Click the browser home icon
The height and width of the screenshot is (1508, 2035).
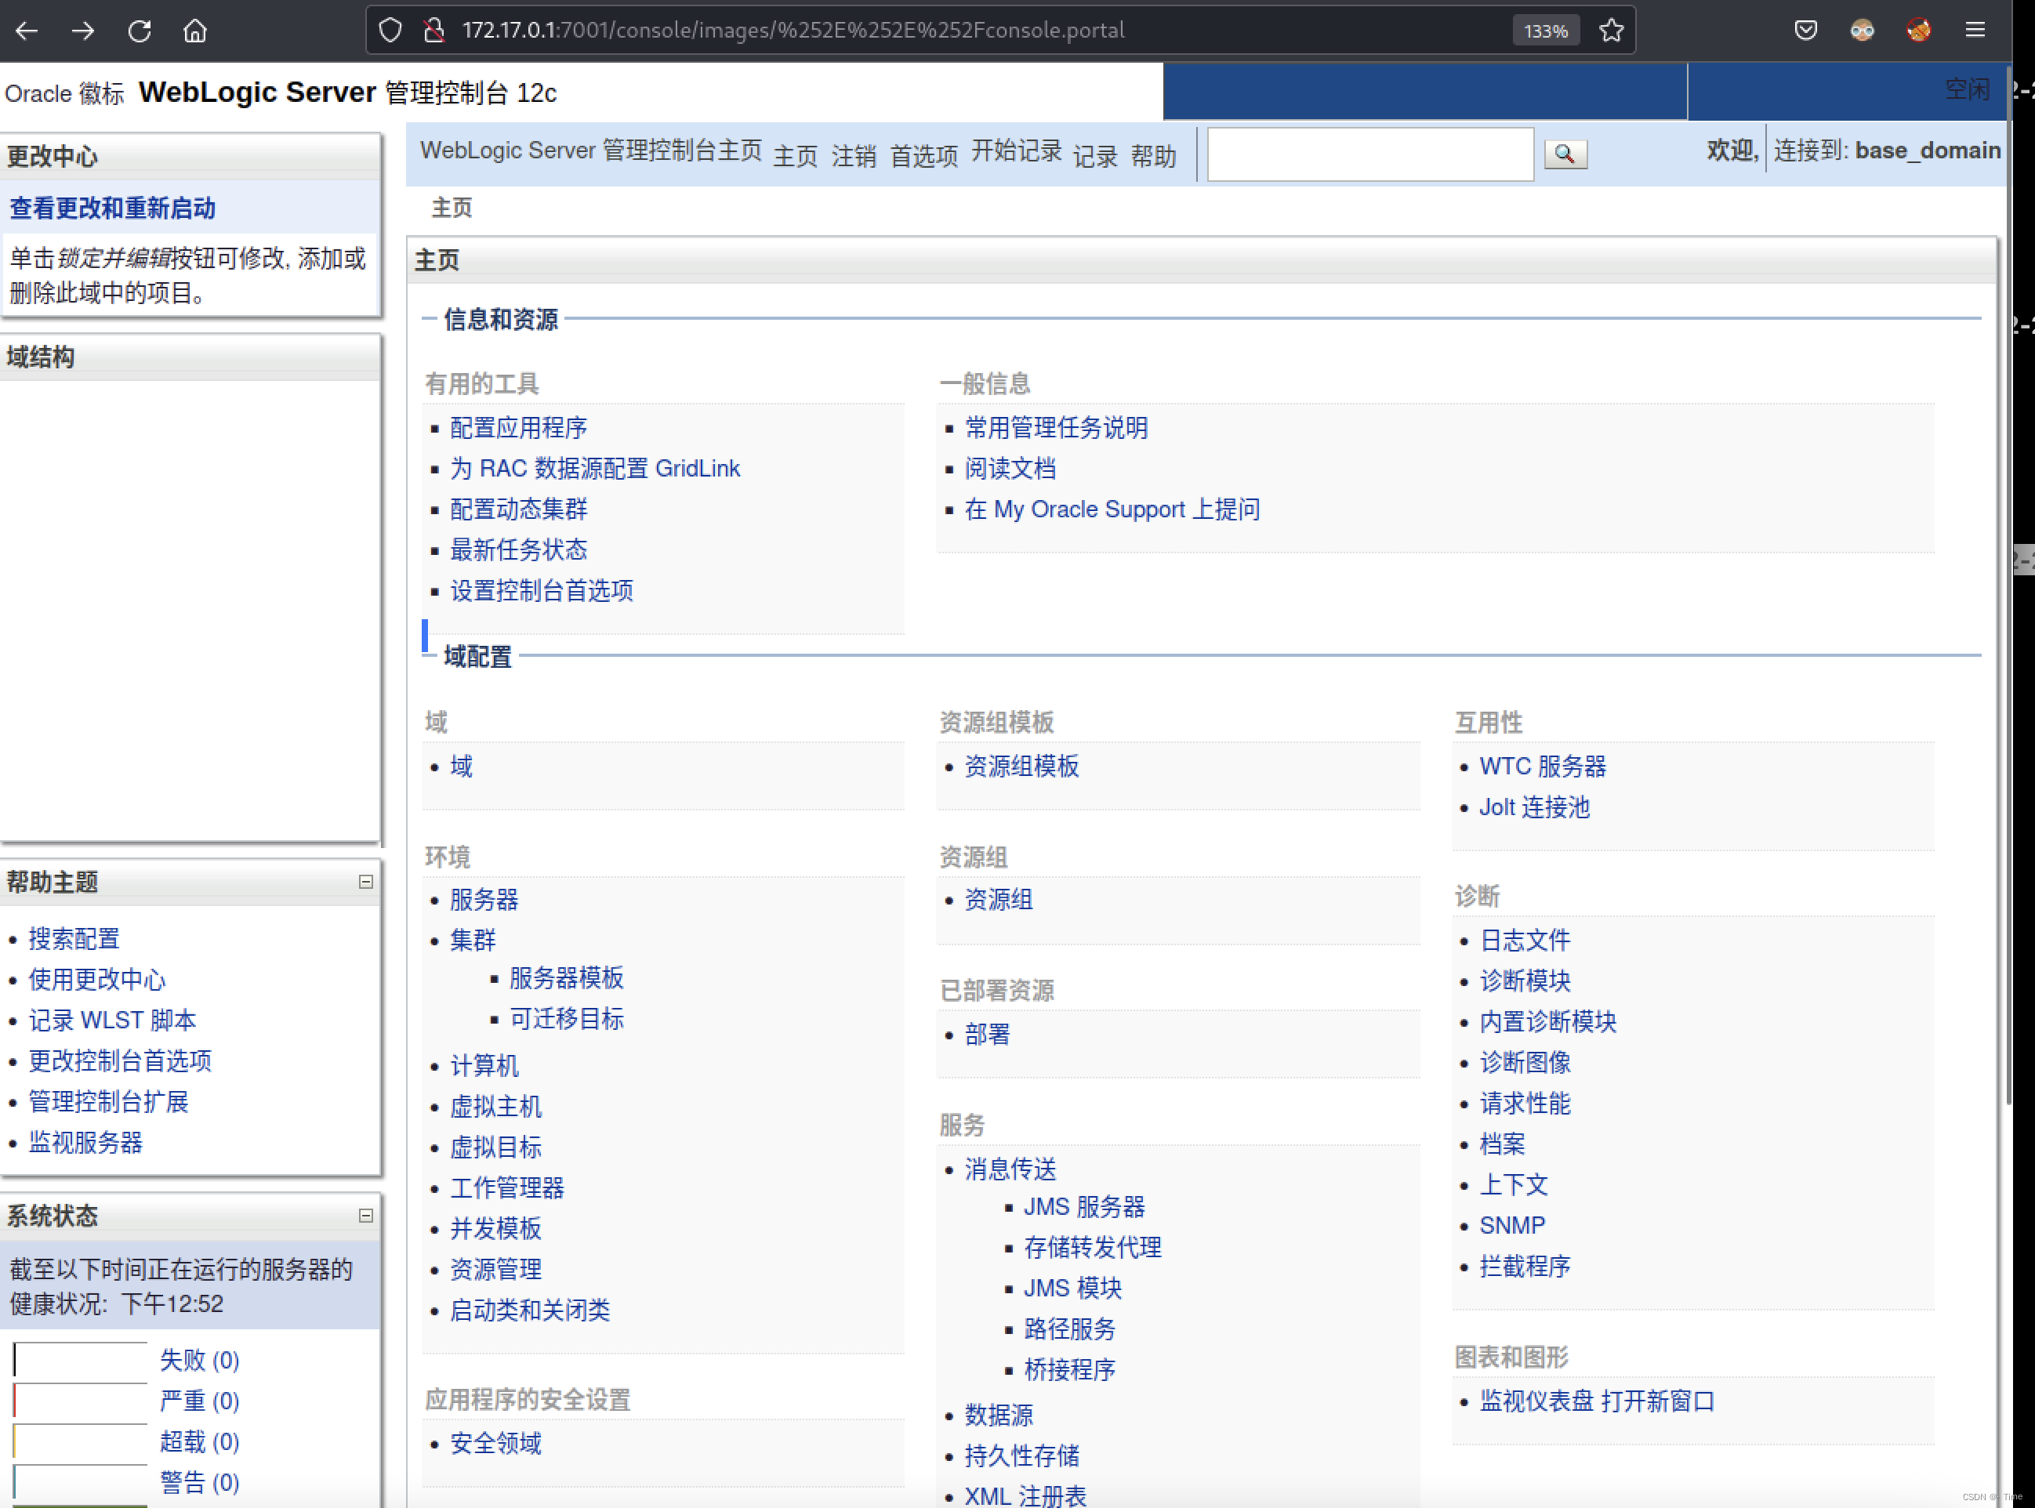[194, 30]
